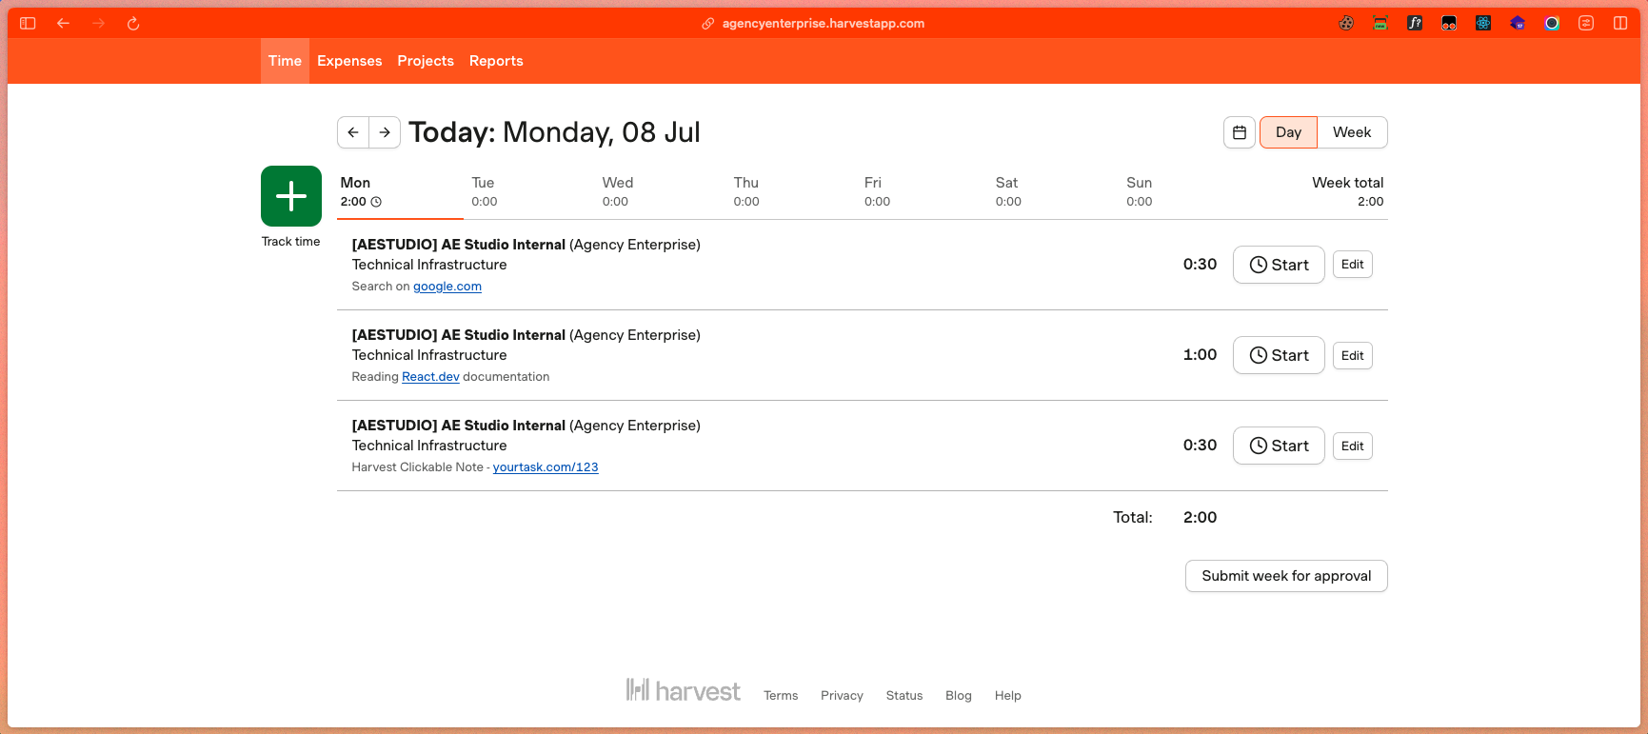Click the Harvest logo in footer
This screenshot has height=734, width=1648.
pyautogui.click(x=683, y=691)
